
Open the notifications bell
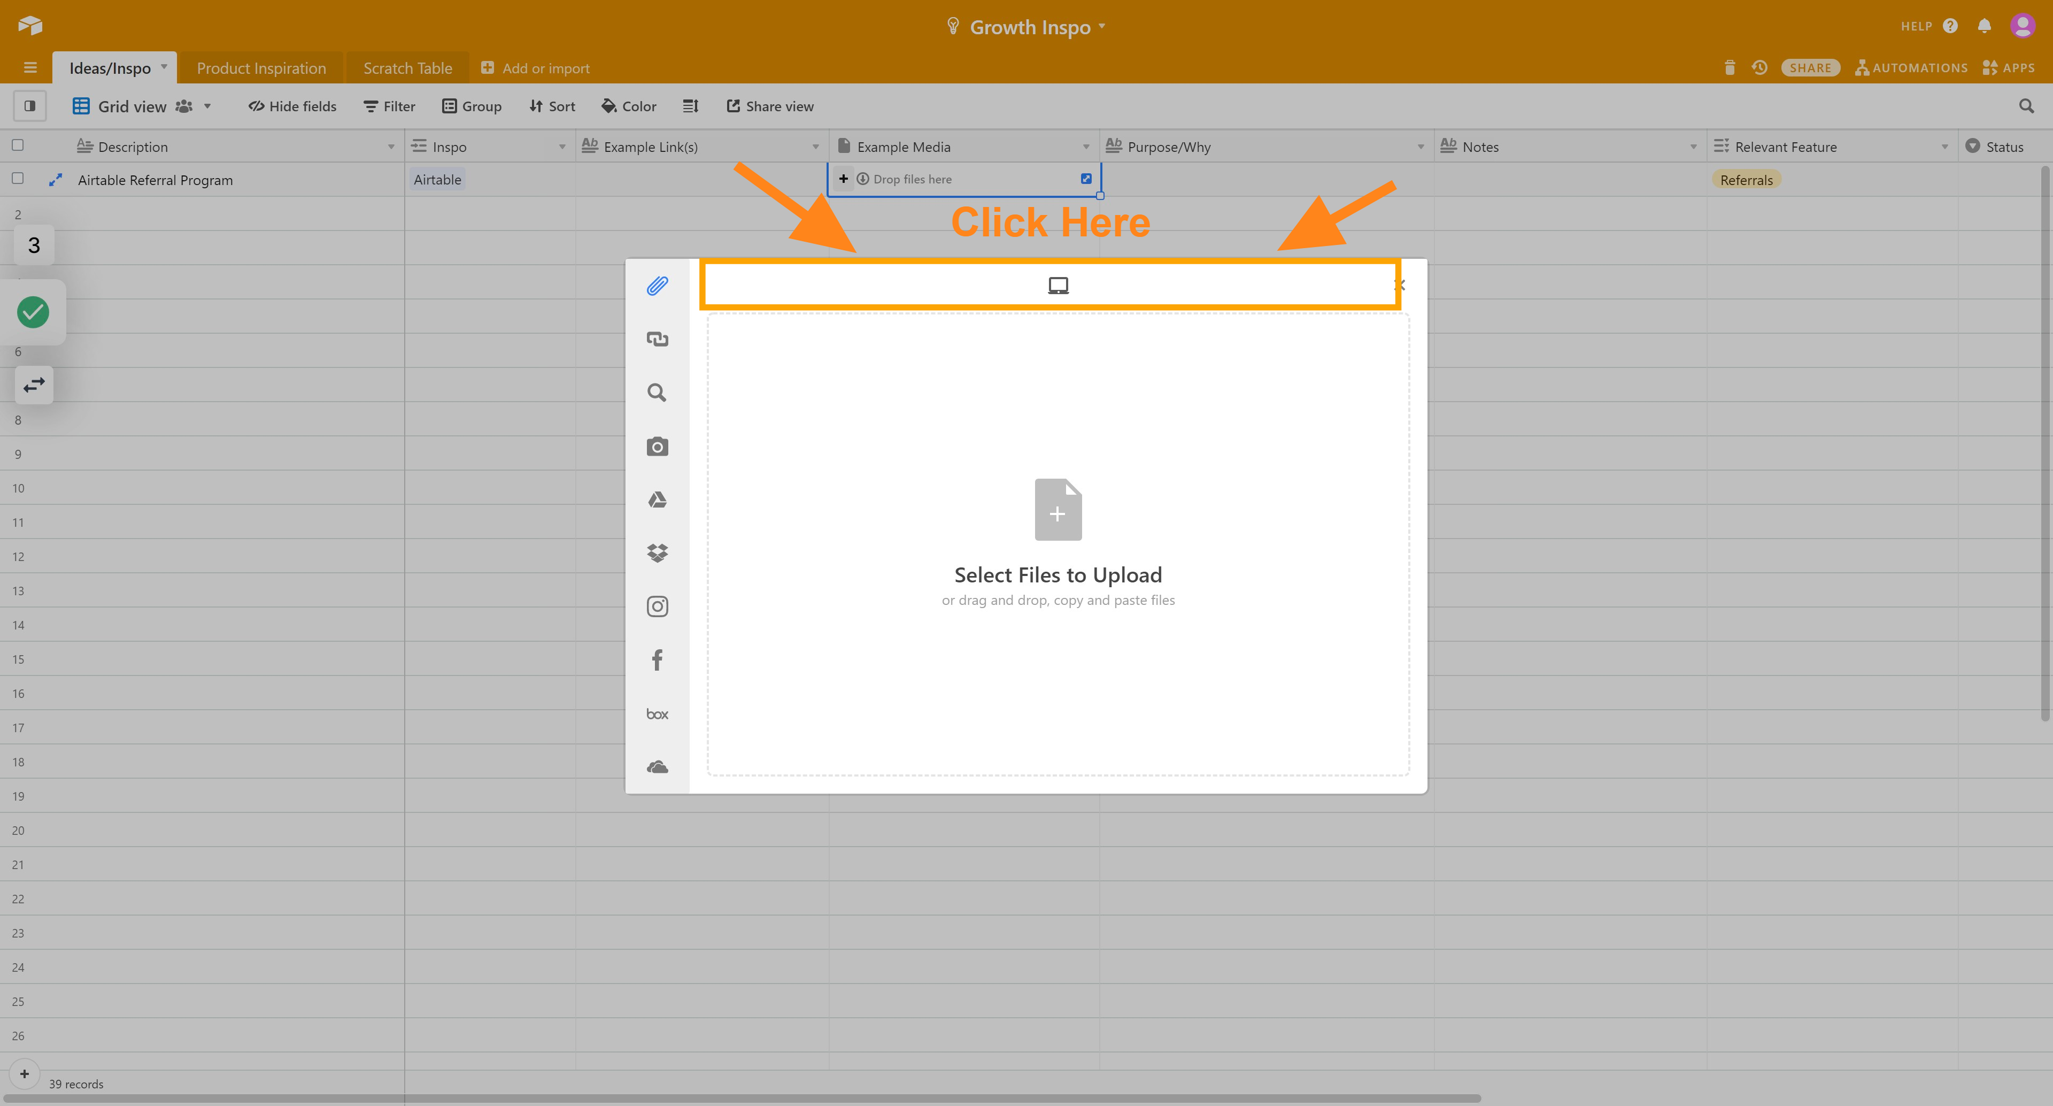click(1983, 26)
